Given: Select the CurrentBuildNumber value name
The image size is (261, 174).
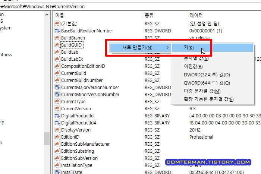Looking at the screenshot, I should pyautogui.click(x=82, y=80).
